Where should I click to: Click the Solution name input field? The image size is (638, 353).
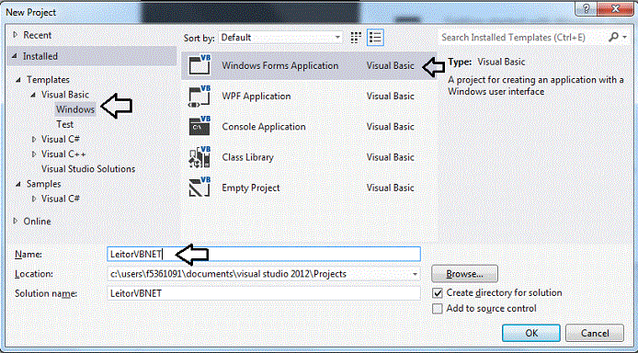264,293
